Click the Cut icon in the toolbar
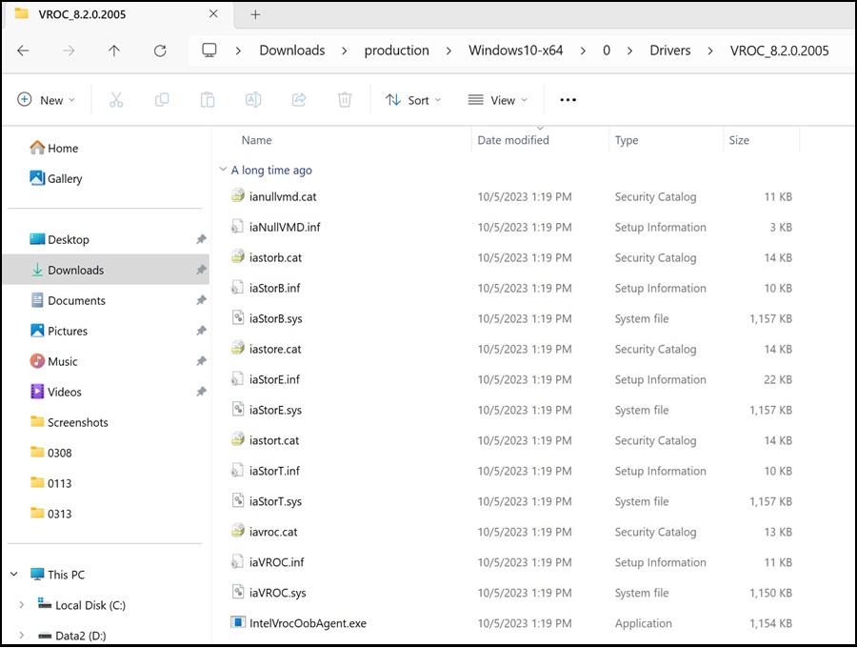 pos(116,99)
